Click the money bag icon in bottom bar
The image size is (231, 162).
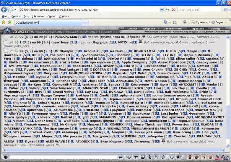(190, 157)
